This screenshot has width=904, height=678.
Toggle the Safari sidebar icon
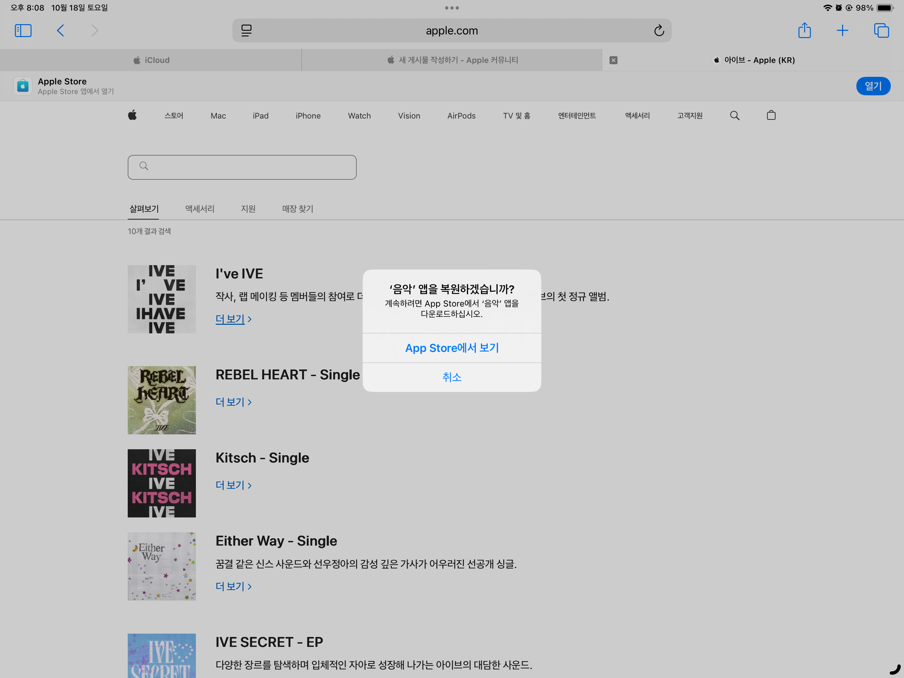point(23,31)
